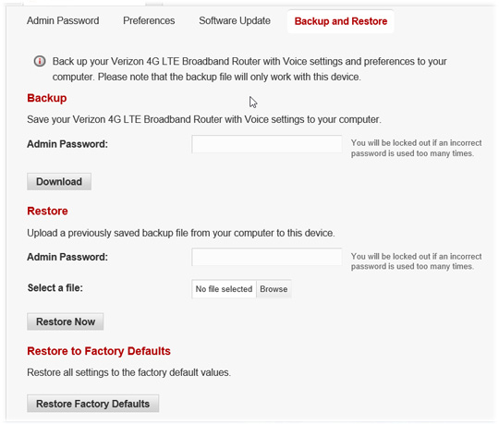Screen dimensions: 499x424
Task: Click the Download button
Action: point(59,182)
